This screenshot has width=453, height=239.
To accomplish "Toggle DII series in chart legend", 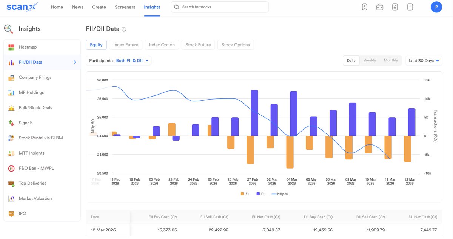I will pyautogui.click(x=261, y=194).
